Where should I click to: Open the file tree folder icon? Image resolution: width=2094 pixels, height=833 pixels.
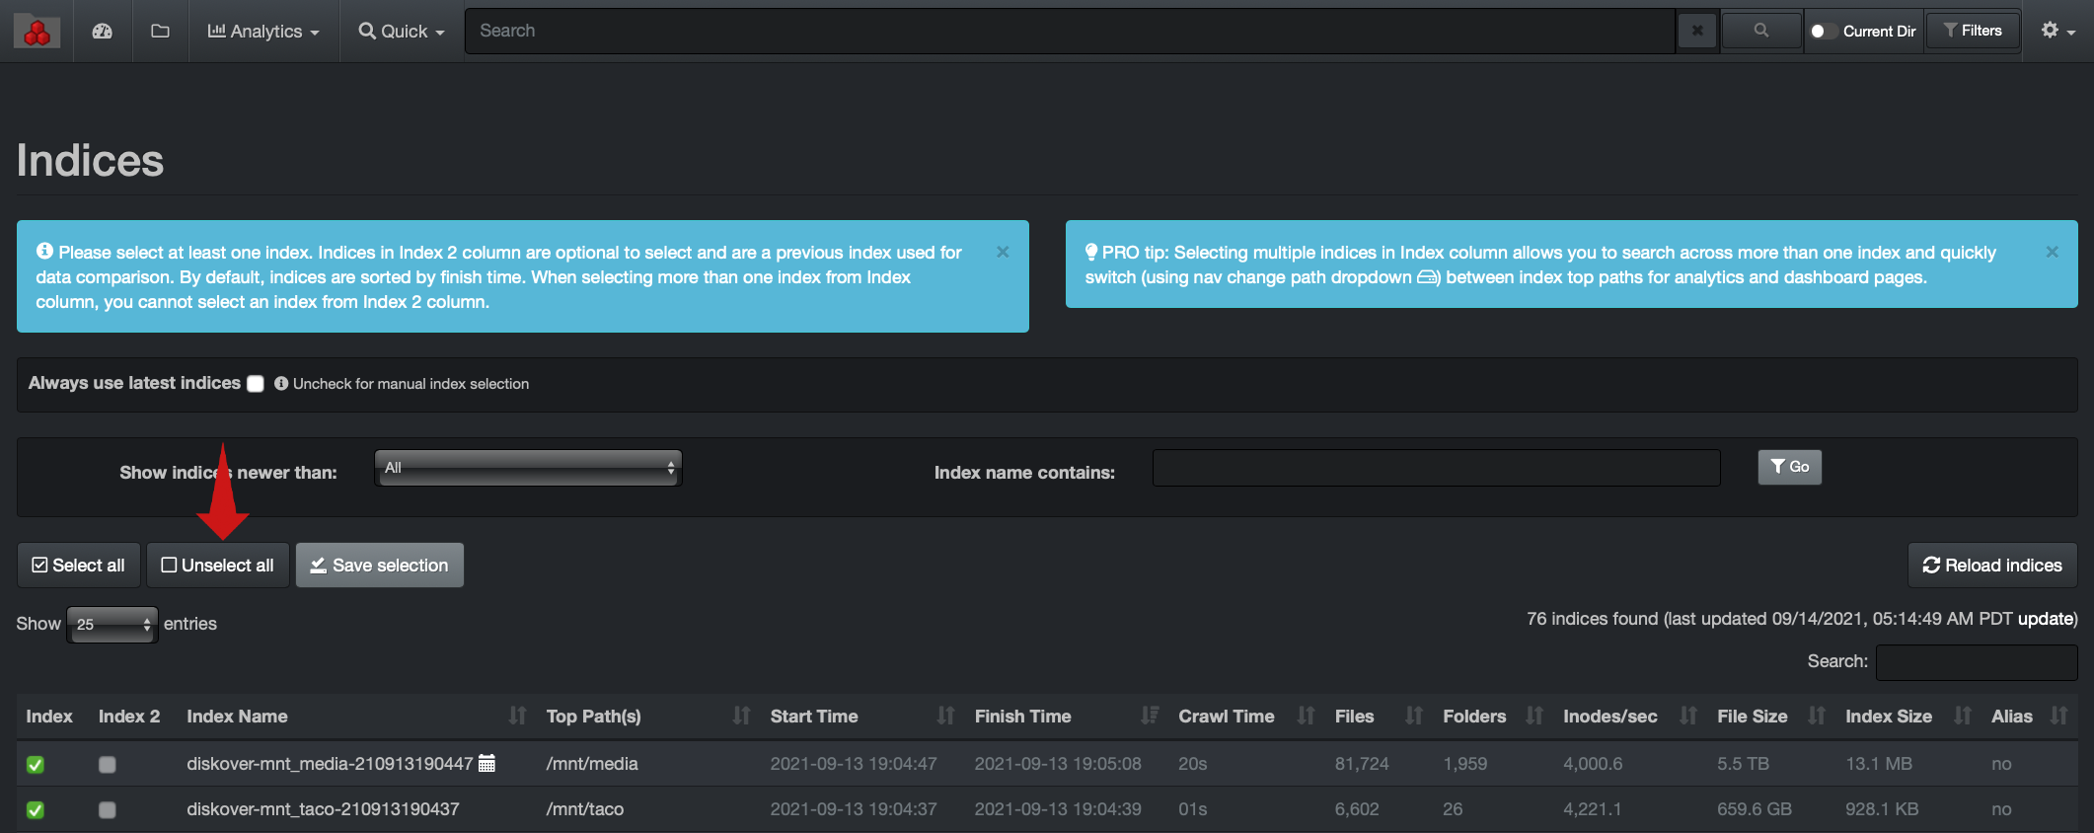(x=160, y=32)
